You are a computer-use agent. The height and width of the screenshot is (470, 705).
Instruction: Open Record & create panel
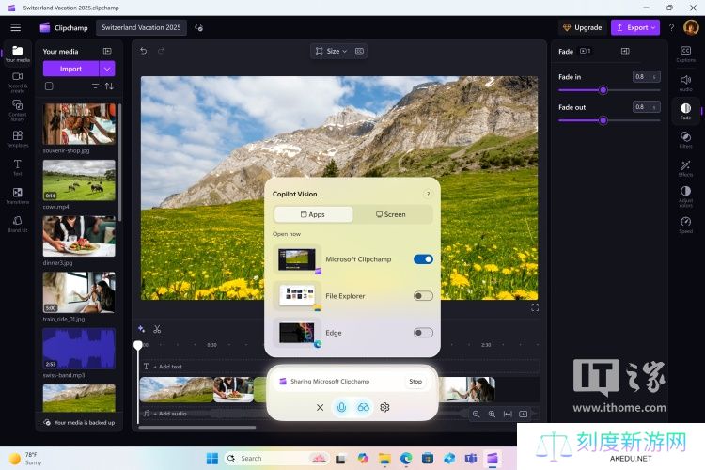18,82
